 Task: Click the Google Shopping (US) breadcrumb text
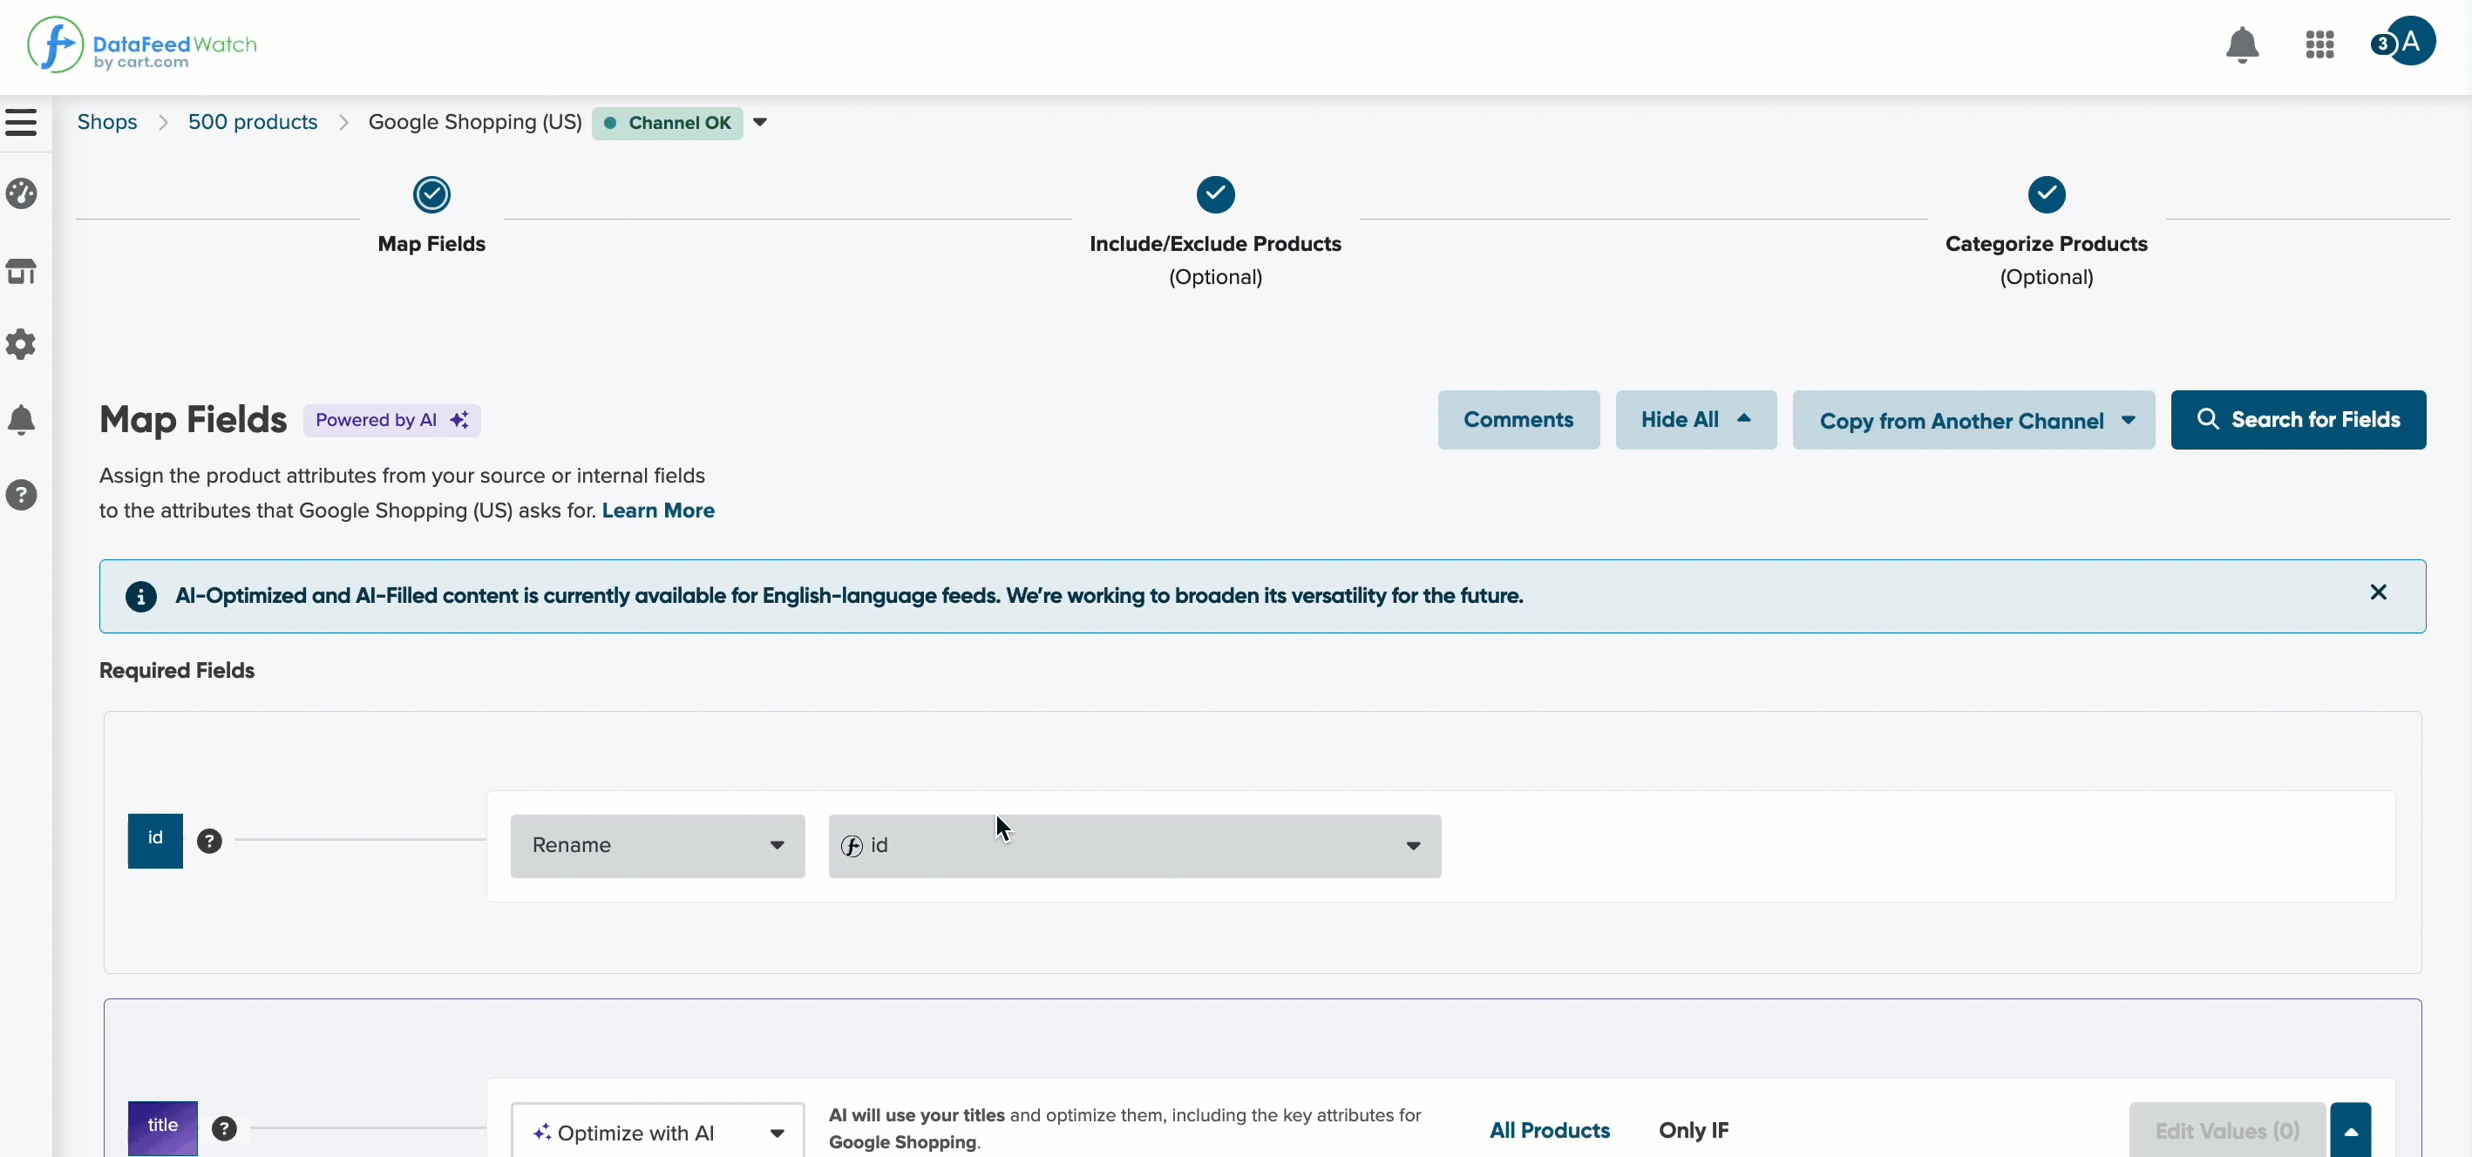[475, 122]
